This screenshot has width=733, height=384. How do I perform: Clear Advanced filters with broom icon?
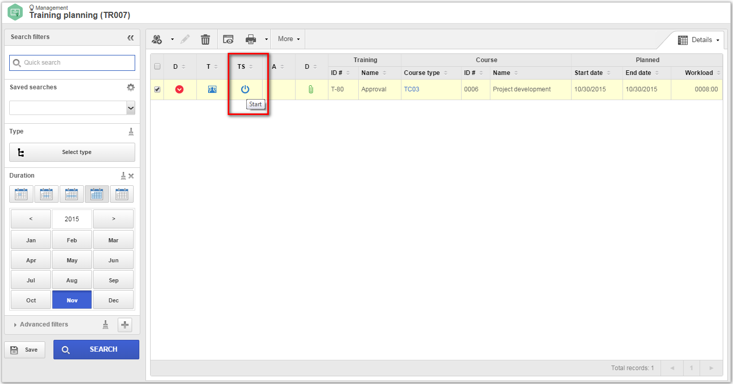106,324
